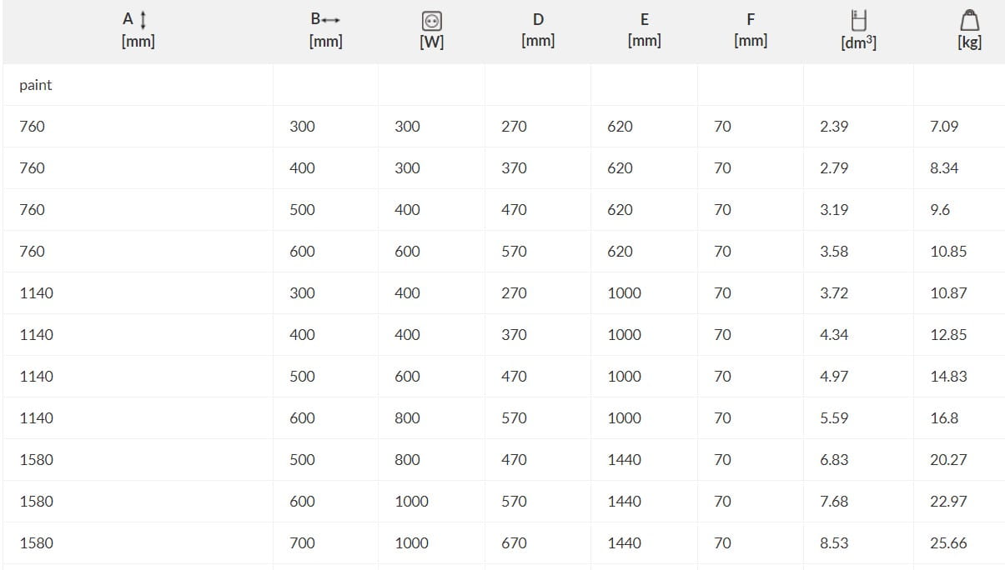The height and width of the screenshot is (570, 1005).
Task: Click the 670 value in column D
Action: (x=514, y=543)
